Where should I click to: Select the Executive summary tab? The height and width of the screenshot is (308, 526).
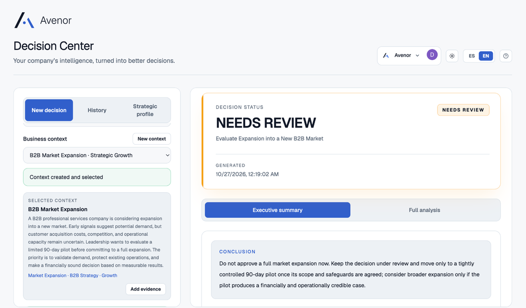(x=277, y=210)
